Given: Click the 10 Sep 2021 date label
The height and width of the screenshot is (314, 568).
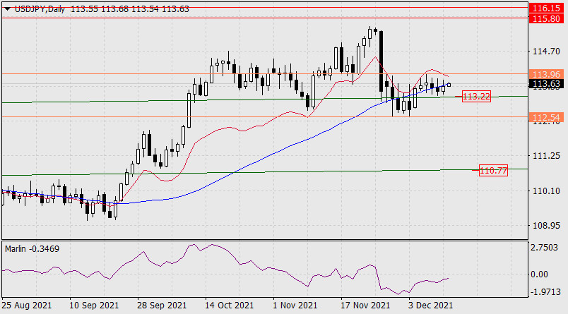Looking at the screenshot, I should 94,306.
